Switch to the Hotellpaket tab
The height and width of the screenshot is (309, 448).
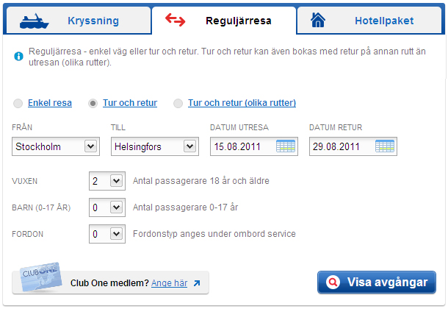(x=383, y=21)
